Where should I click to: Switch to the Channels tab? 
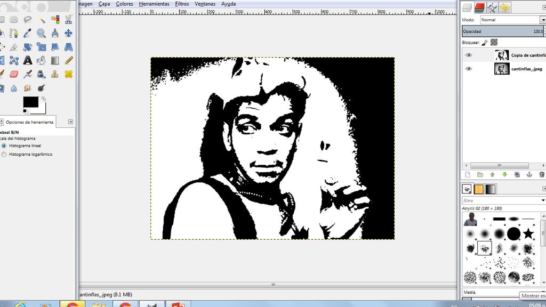479,7
